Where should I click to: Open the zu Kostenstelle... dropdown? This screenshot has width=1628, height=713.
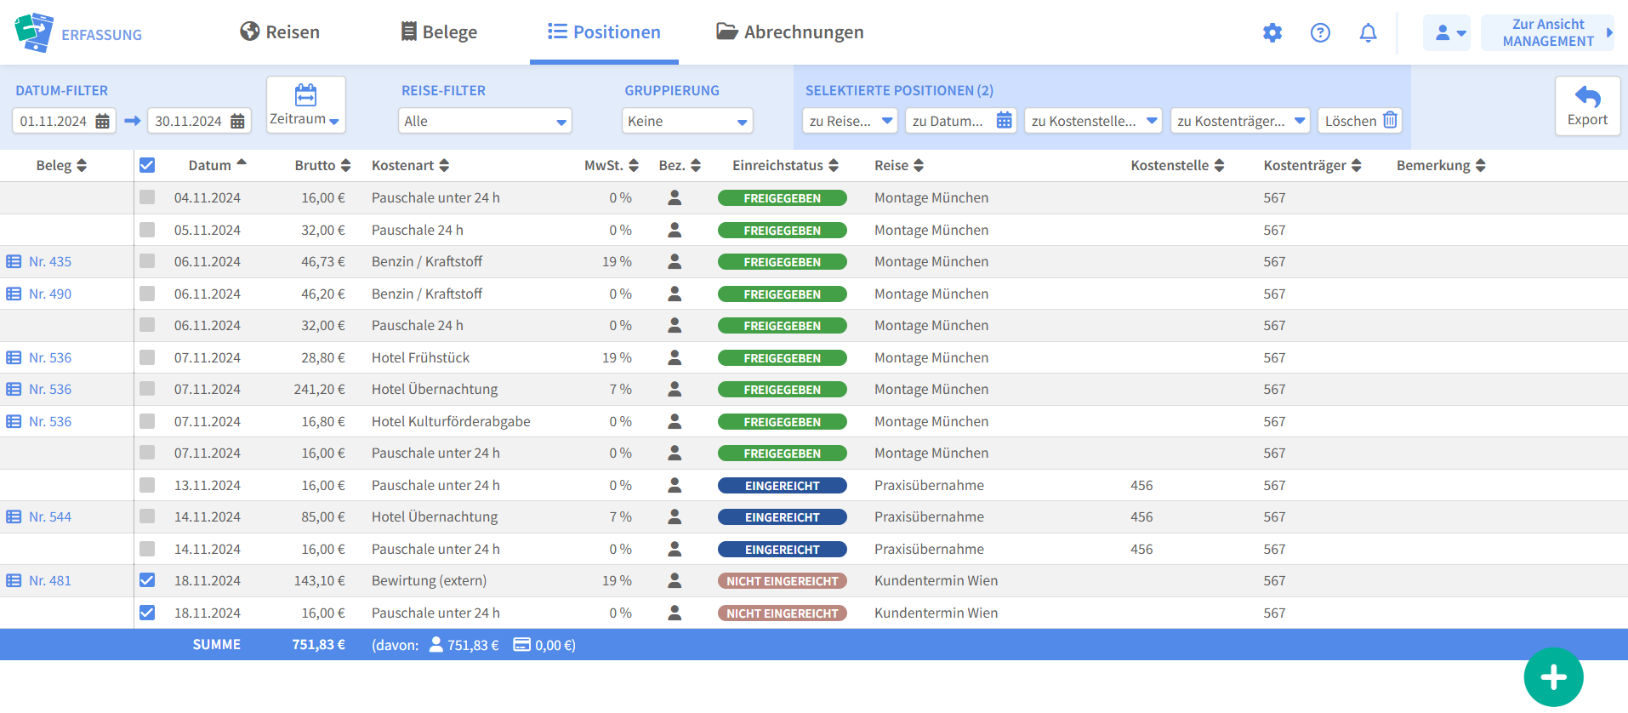pos(1094,121)
